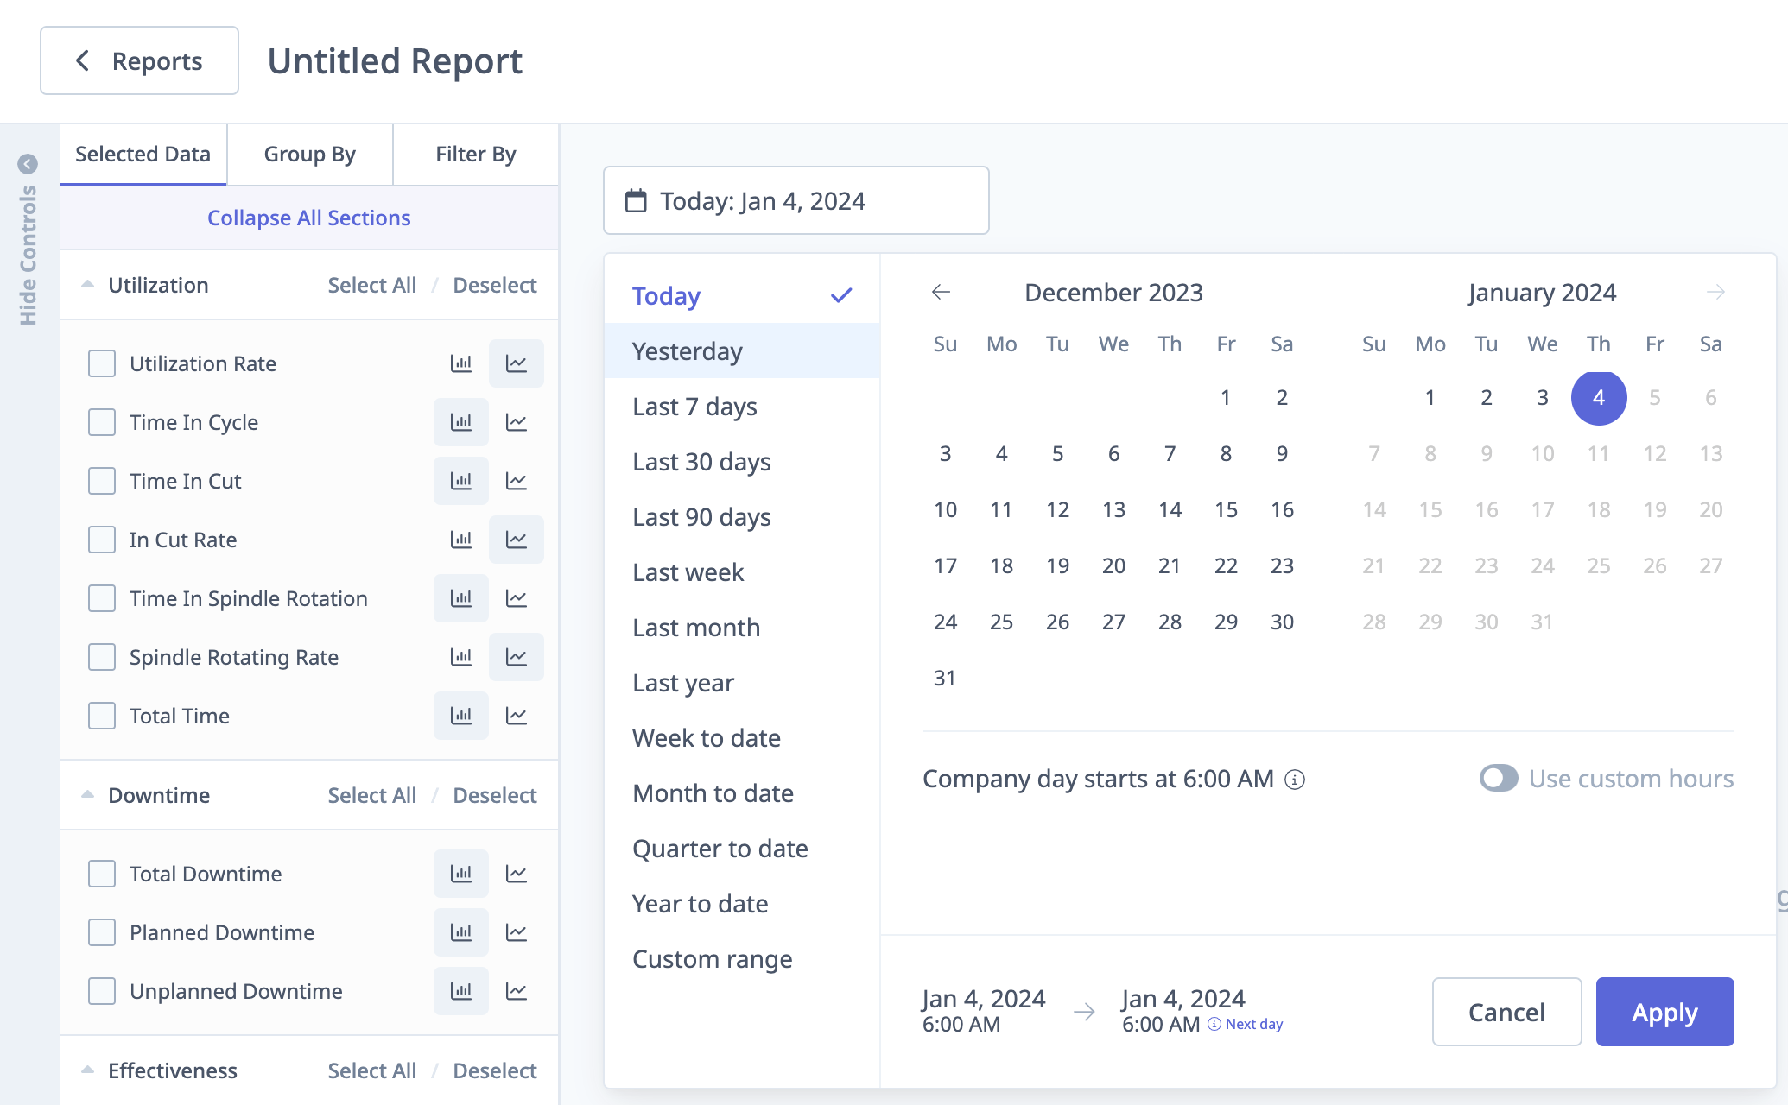The image size is (1788, 1105).
Task: Switch to the Group By tab
Action: click(x=309, y=155)
